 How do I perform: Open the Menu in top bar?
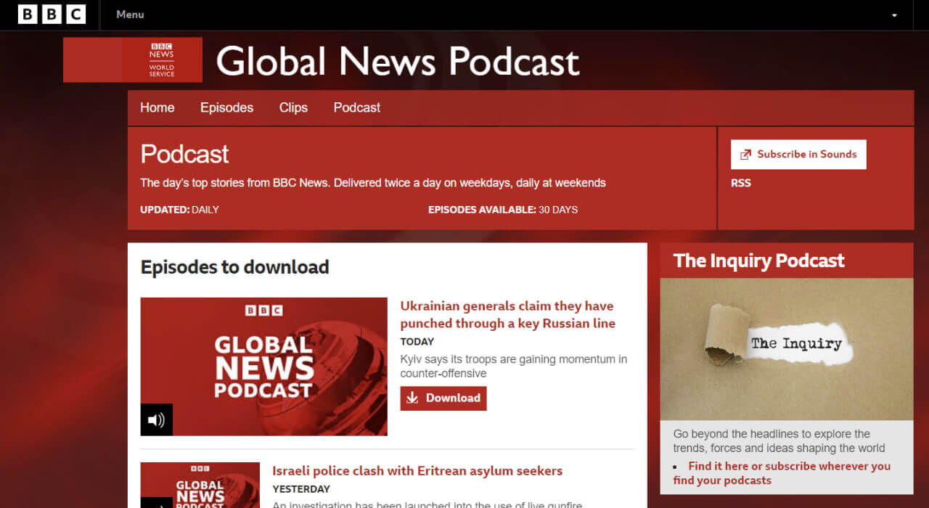click(x=130, y=15)
